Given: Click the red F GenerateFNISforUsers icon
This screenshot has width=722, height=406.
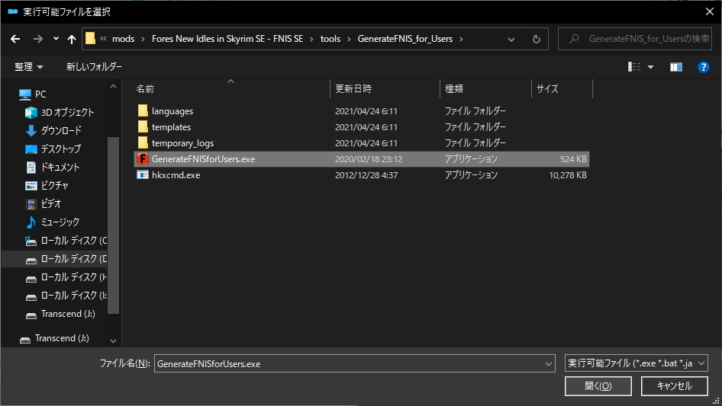Looking at the screenshot, I should point(143,158).
